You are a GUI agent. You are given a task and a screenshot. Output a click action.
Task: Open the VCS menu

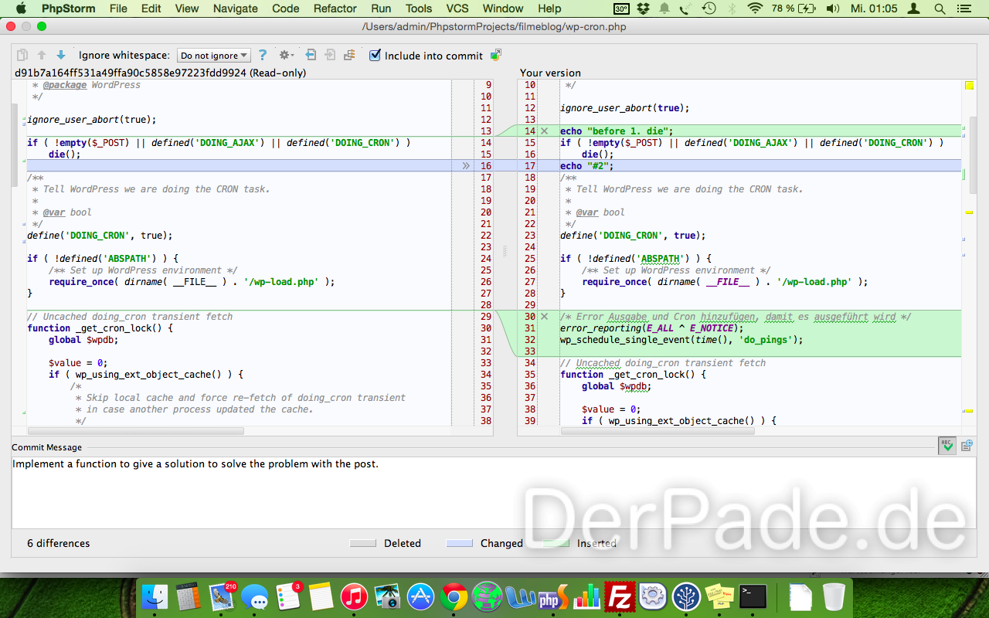(x=457, y=8)
